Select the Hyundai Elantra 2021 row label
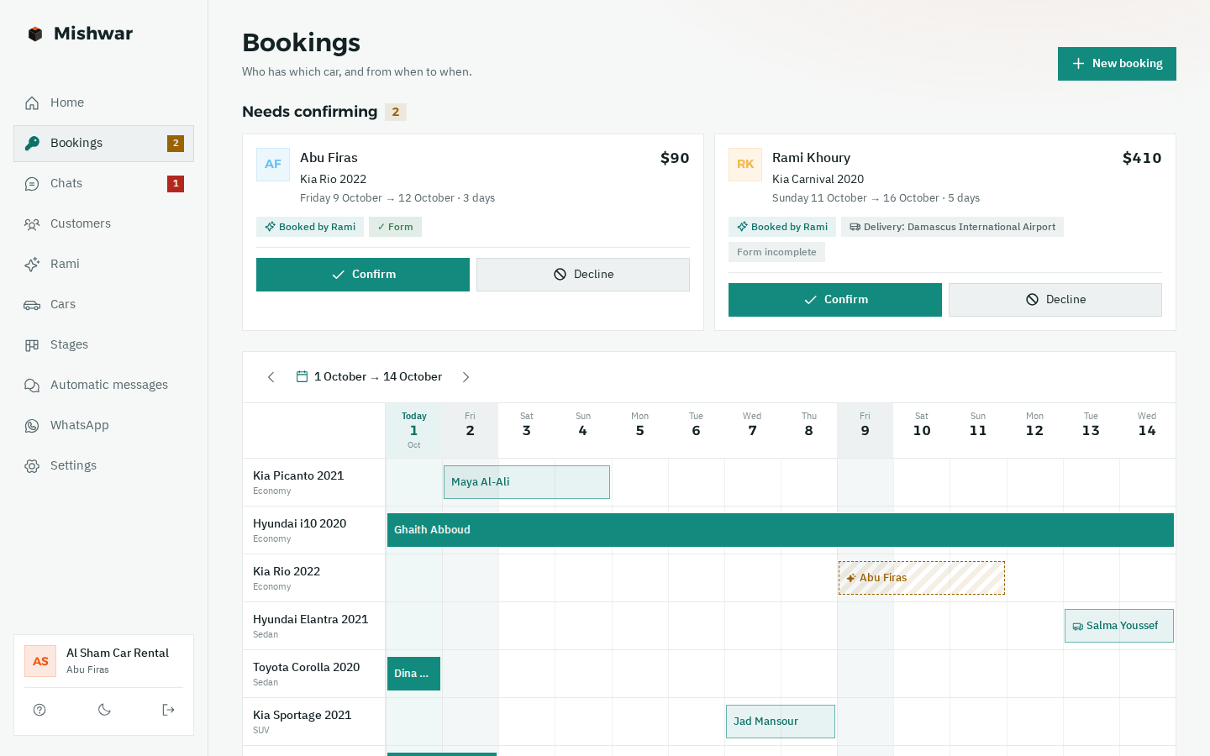The width and height of the screenshot is (1210, 756). [314, 626]
